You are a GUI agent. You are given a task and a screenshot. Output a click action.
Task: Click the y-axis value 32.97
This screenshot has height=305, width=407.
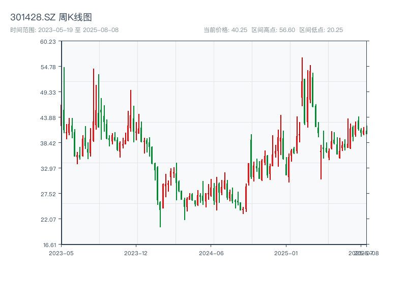click(48, 169)
